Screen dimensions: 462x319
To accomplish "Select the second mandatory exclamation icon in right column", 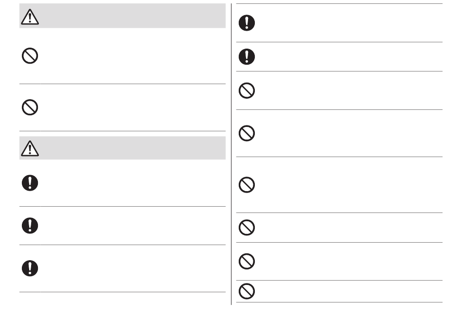I will (247, 56).
